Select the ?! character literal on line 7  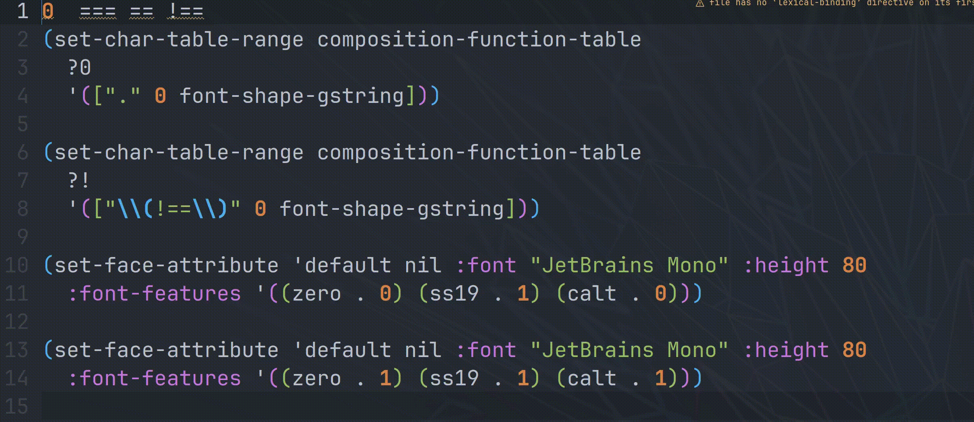(79, 180)
